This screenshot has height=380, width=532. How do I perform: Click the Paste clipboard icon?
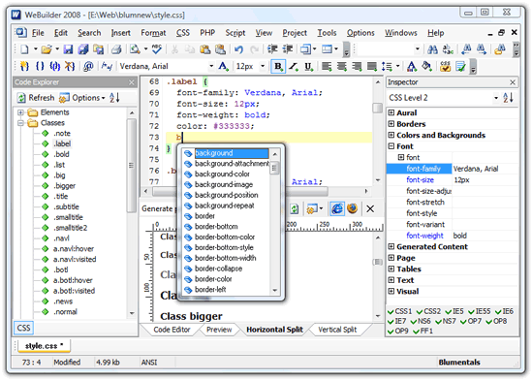coord(204,49)
